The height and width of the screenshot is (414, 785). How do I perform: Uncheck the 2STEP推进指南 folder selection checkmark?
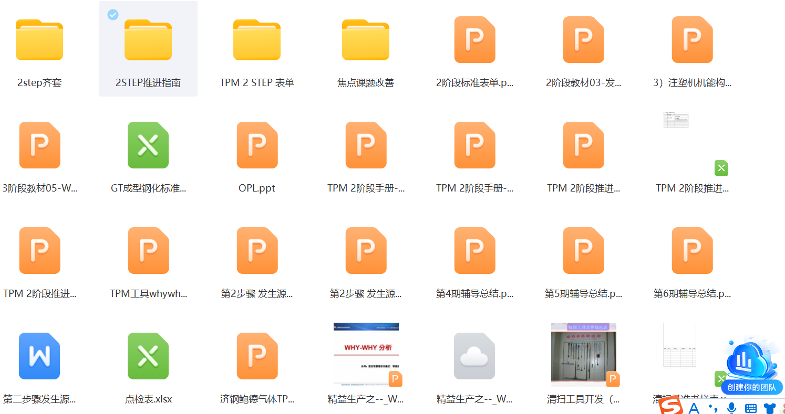pos(113,15)
